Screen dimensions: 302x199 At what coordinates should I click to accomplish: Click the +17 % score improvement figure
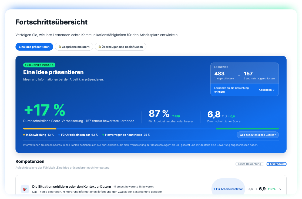(x=45, y=110)
